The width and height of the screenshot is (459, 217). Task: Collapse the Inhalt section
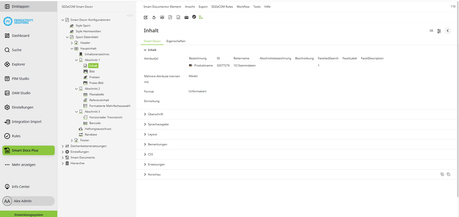(145, 50)
